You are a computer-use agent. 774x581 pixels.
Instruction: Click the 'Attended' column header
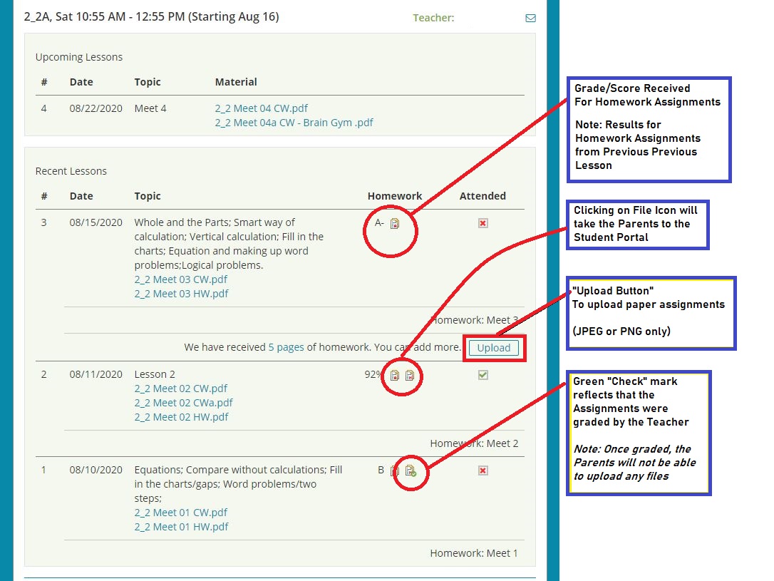[x=483, y=196]
